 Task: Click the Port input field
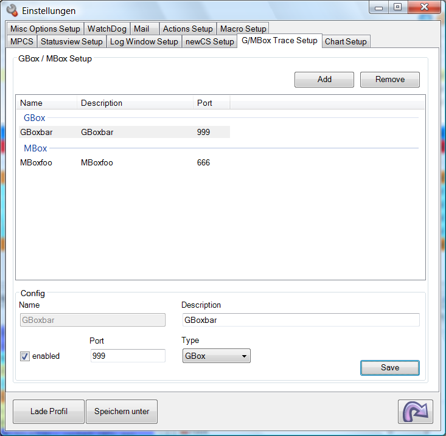pyautogui.click(x=127, y=356)
